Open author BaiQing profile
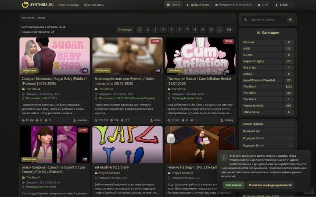The width and height of the screenshot is (316, 197). click(229, 120)
